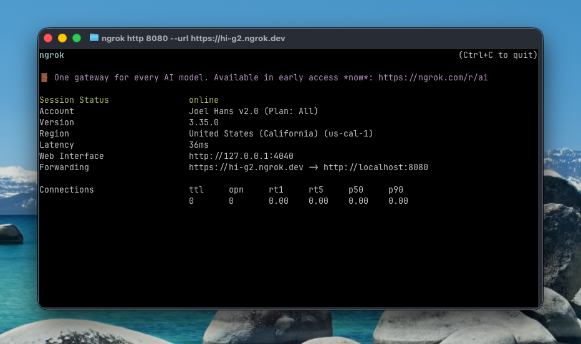Screen dimensions: 581x344
Task: Click the 'opn' column header
Action: coord(236,189)
